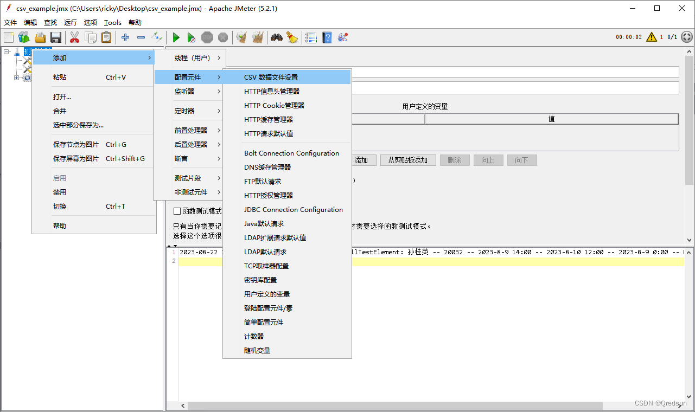Click the Toggle enable/disable toolbar icon
Screen dimensions: 695x412
[x=157, y=37]
